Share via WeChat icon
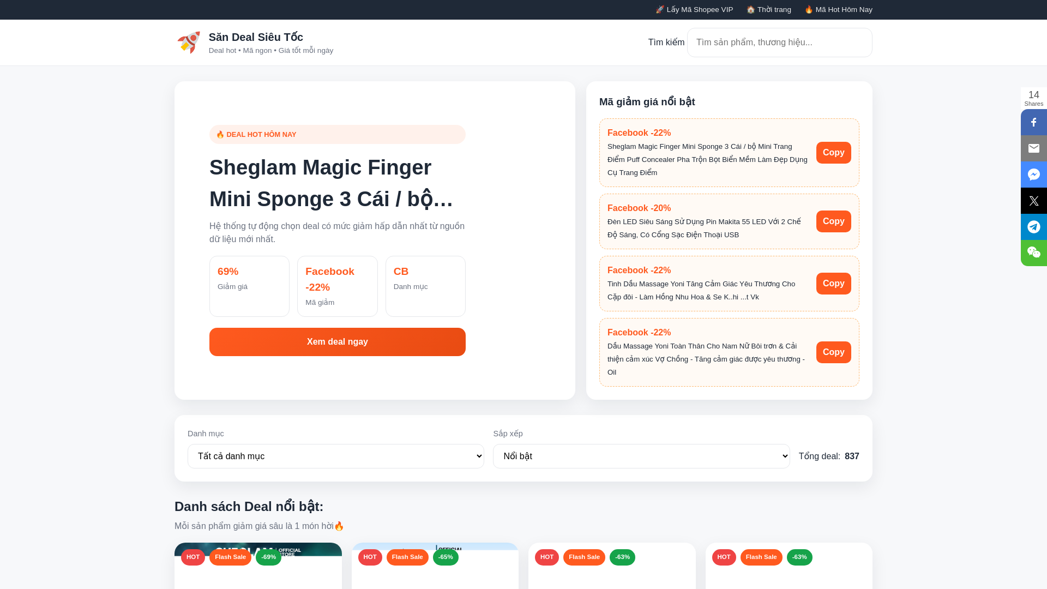1047x589 pixels. point(1034,253)
